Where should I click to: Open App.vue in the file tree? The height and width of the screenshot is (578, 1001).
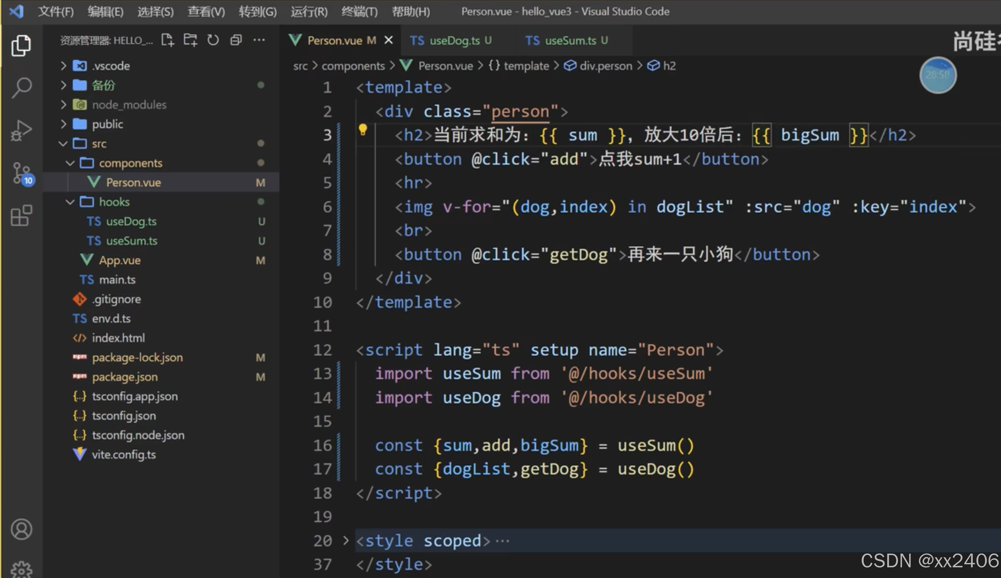point(119,260)
